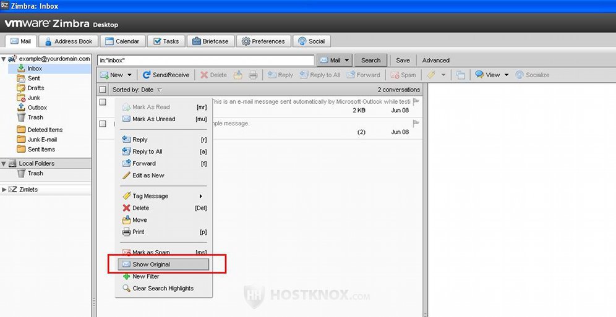616x317 pixels.
Task: Click the Sorted by: Date header
Action: pyautogui.click(x=137, y=90)
